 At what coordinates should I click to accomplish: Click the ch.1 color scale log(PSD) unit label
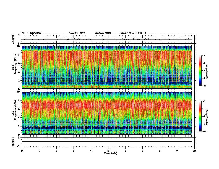(207, 72)
